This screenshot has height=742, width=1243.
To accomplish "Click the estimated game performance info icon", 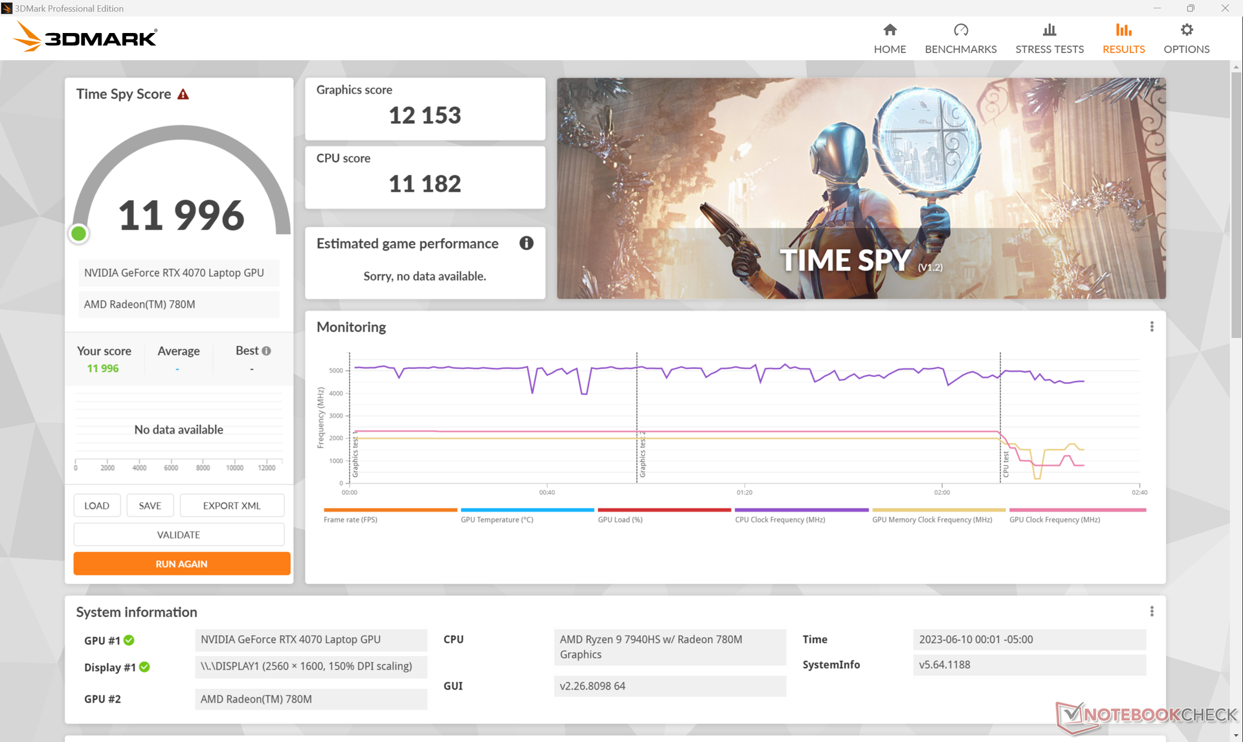I will point(526,243).
